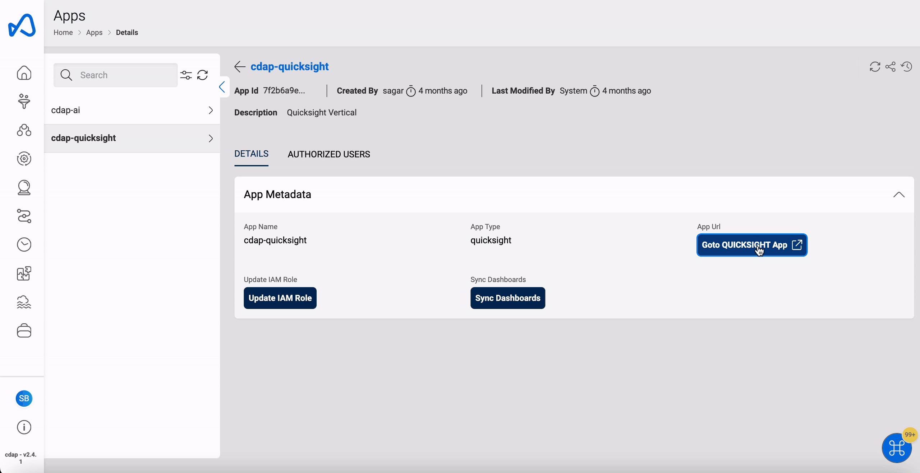920x473 pixels.
Task: Click the cdap-quicksight title link
Action: [289, 66]
